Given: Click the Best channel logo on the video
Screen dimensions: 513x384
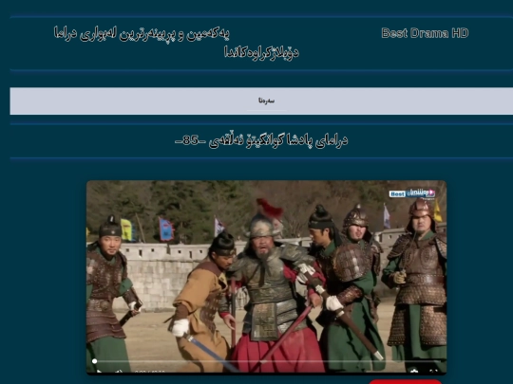Looking at the screenshot, I should pyautogui.click(x=412, y=193).
